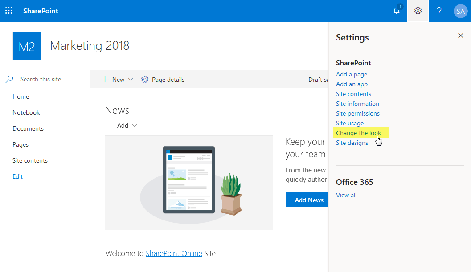Click the Page details gear icon
The image size is (471, 272).
pyautogui.click(x=144, y=79)
